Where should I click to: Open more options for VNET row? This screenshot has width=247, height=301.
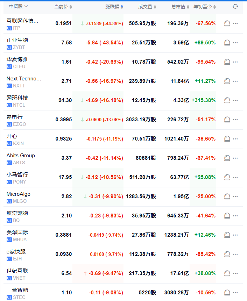coord(235,273)
